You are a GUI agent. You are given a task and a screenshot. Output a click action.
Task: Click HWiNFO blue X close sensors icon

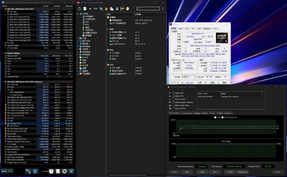pos(71,171)
